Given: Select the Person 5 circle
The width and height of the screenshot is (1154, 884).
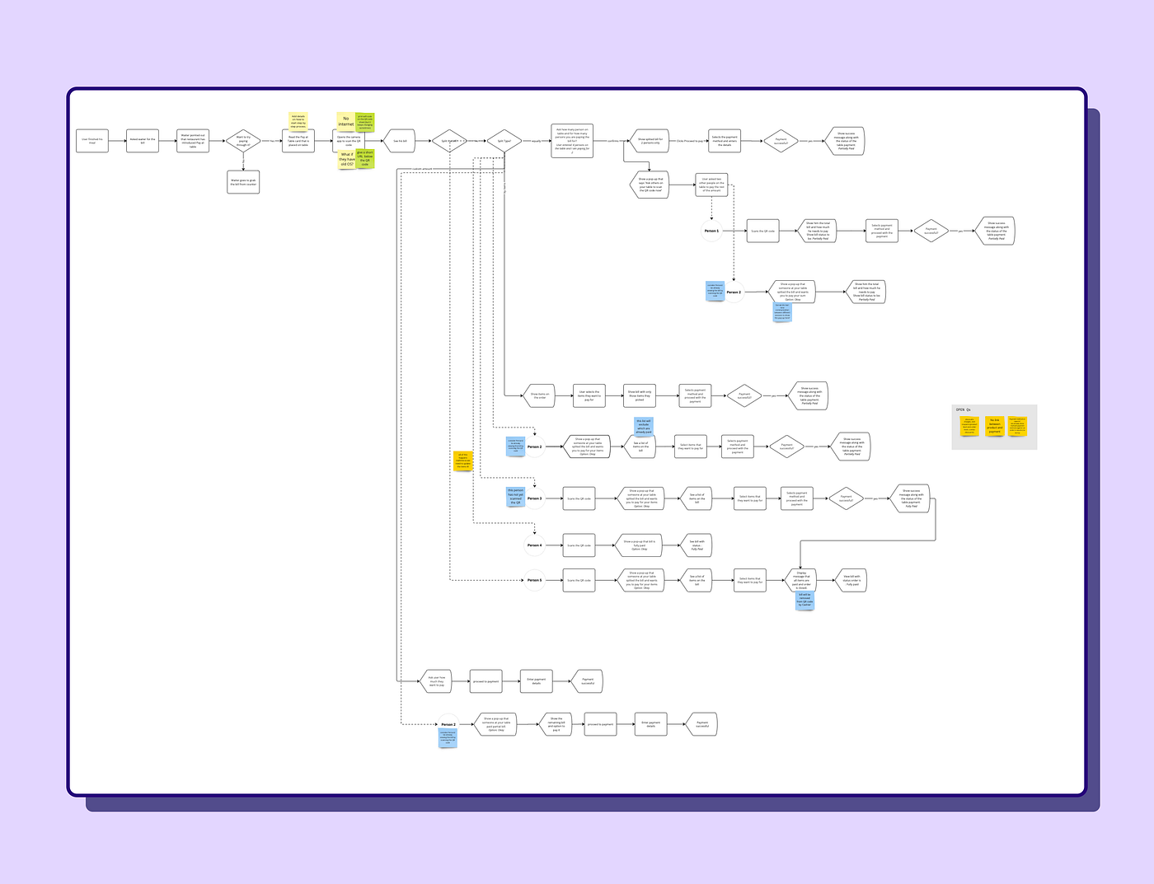Looking at the screenshot, I should [x=535, y=580].
